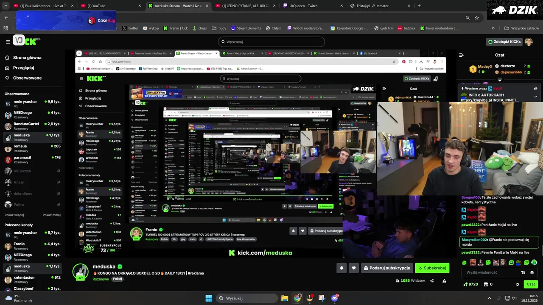Send message with Czat button
This screenshot has height=305, width=543.
(531, 284)
